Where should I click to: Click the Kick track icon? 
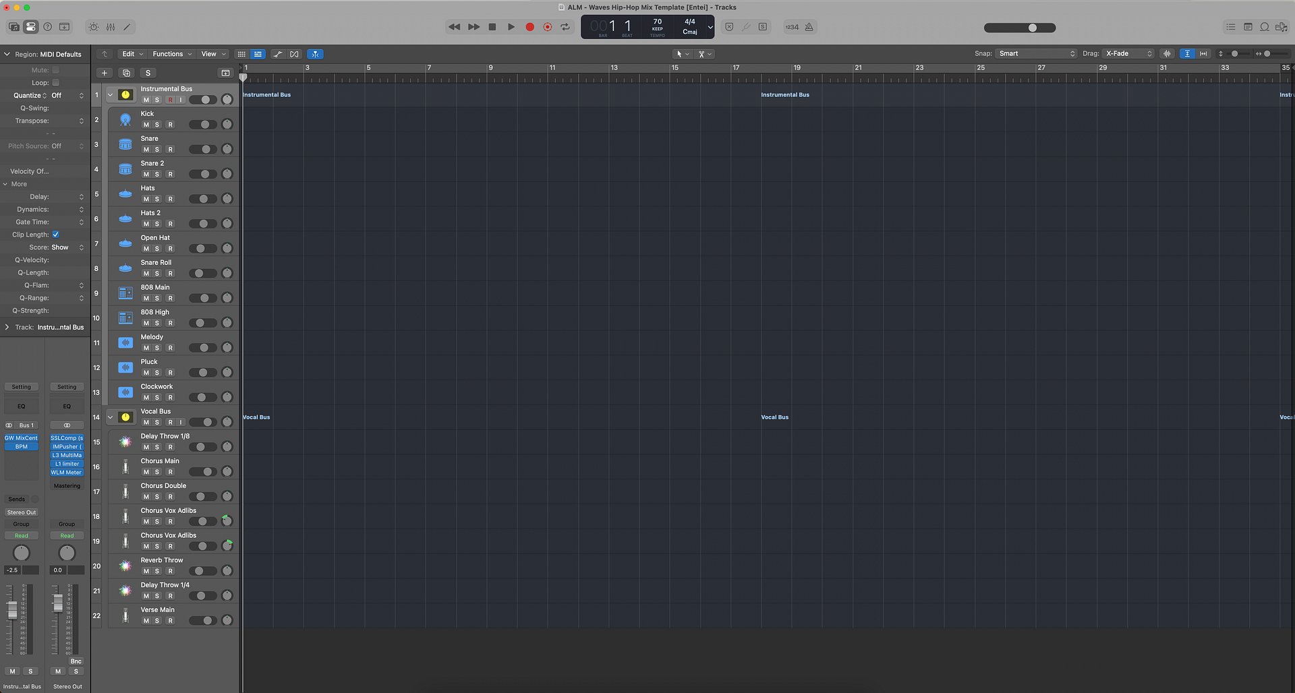[x=125, y=119]
